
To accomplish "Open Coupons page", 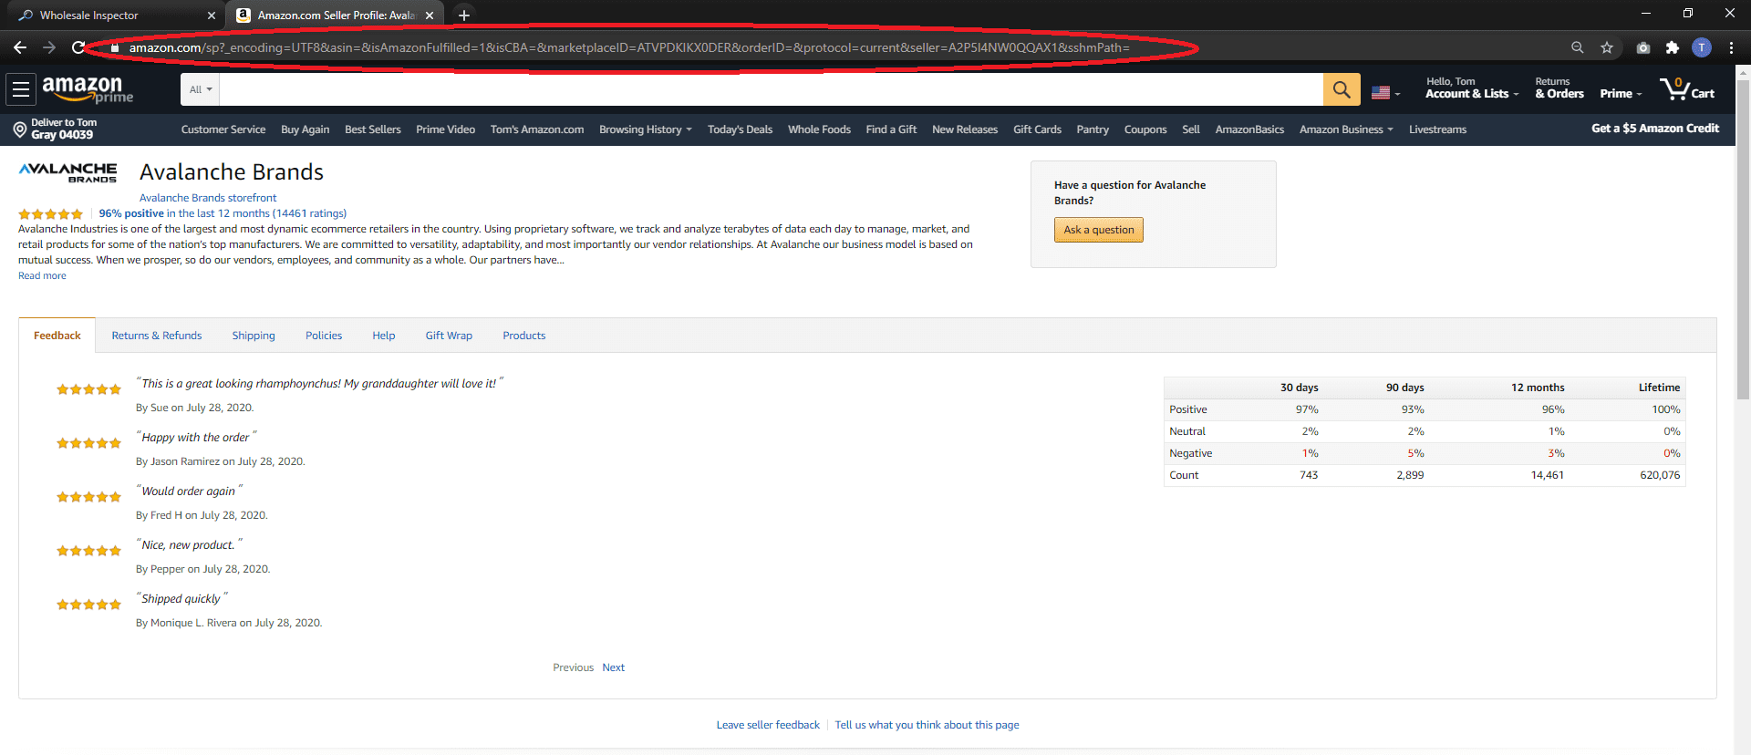I will coord(1145,129).
